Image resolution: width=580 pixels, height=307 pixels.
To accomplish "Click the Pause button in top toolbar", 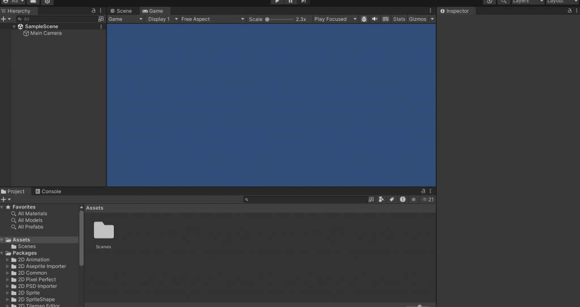I will tap(291, 2).
